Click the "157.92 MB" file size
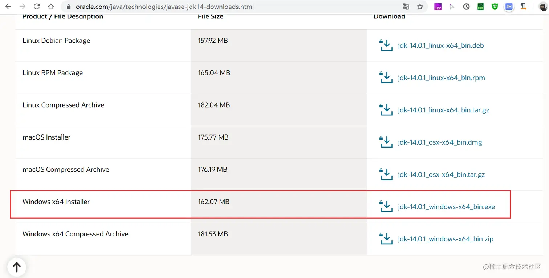549x278 pixels. coord(213,41)
